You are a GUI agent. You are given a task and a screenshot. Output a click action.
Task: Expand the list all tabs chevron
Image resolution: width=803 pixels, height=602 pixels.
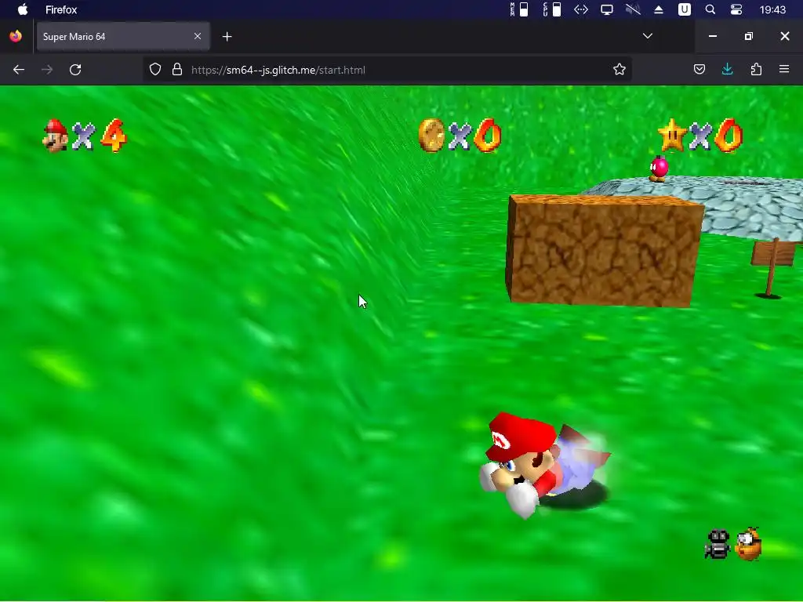[648, 36]
